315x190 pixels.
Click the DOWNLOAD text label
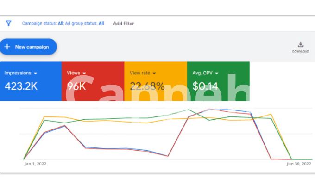300,51
